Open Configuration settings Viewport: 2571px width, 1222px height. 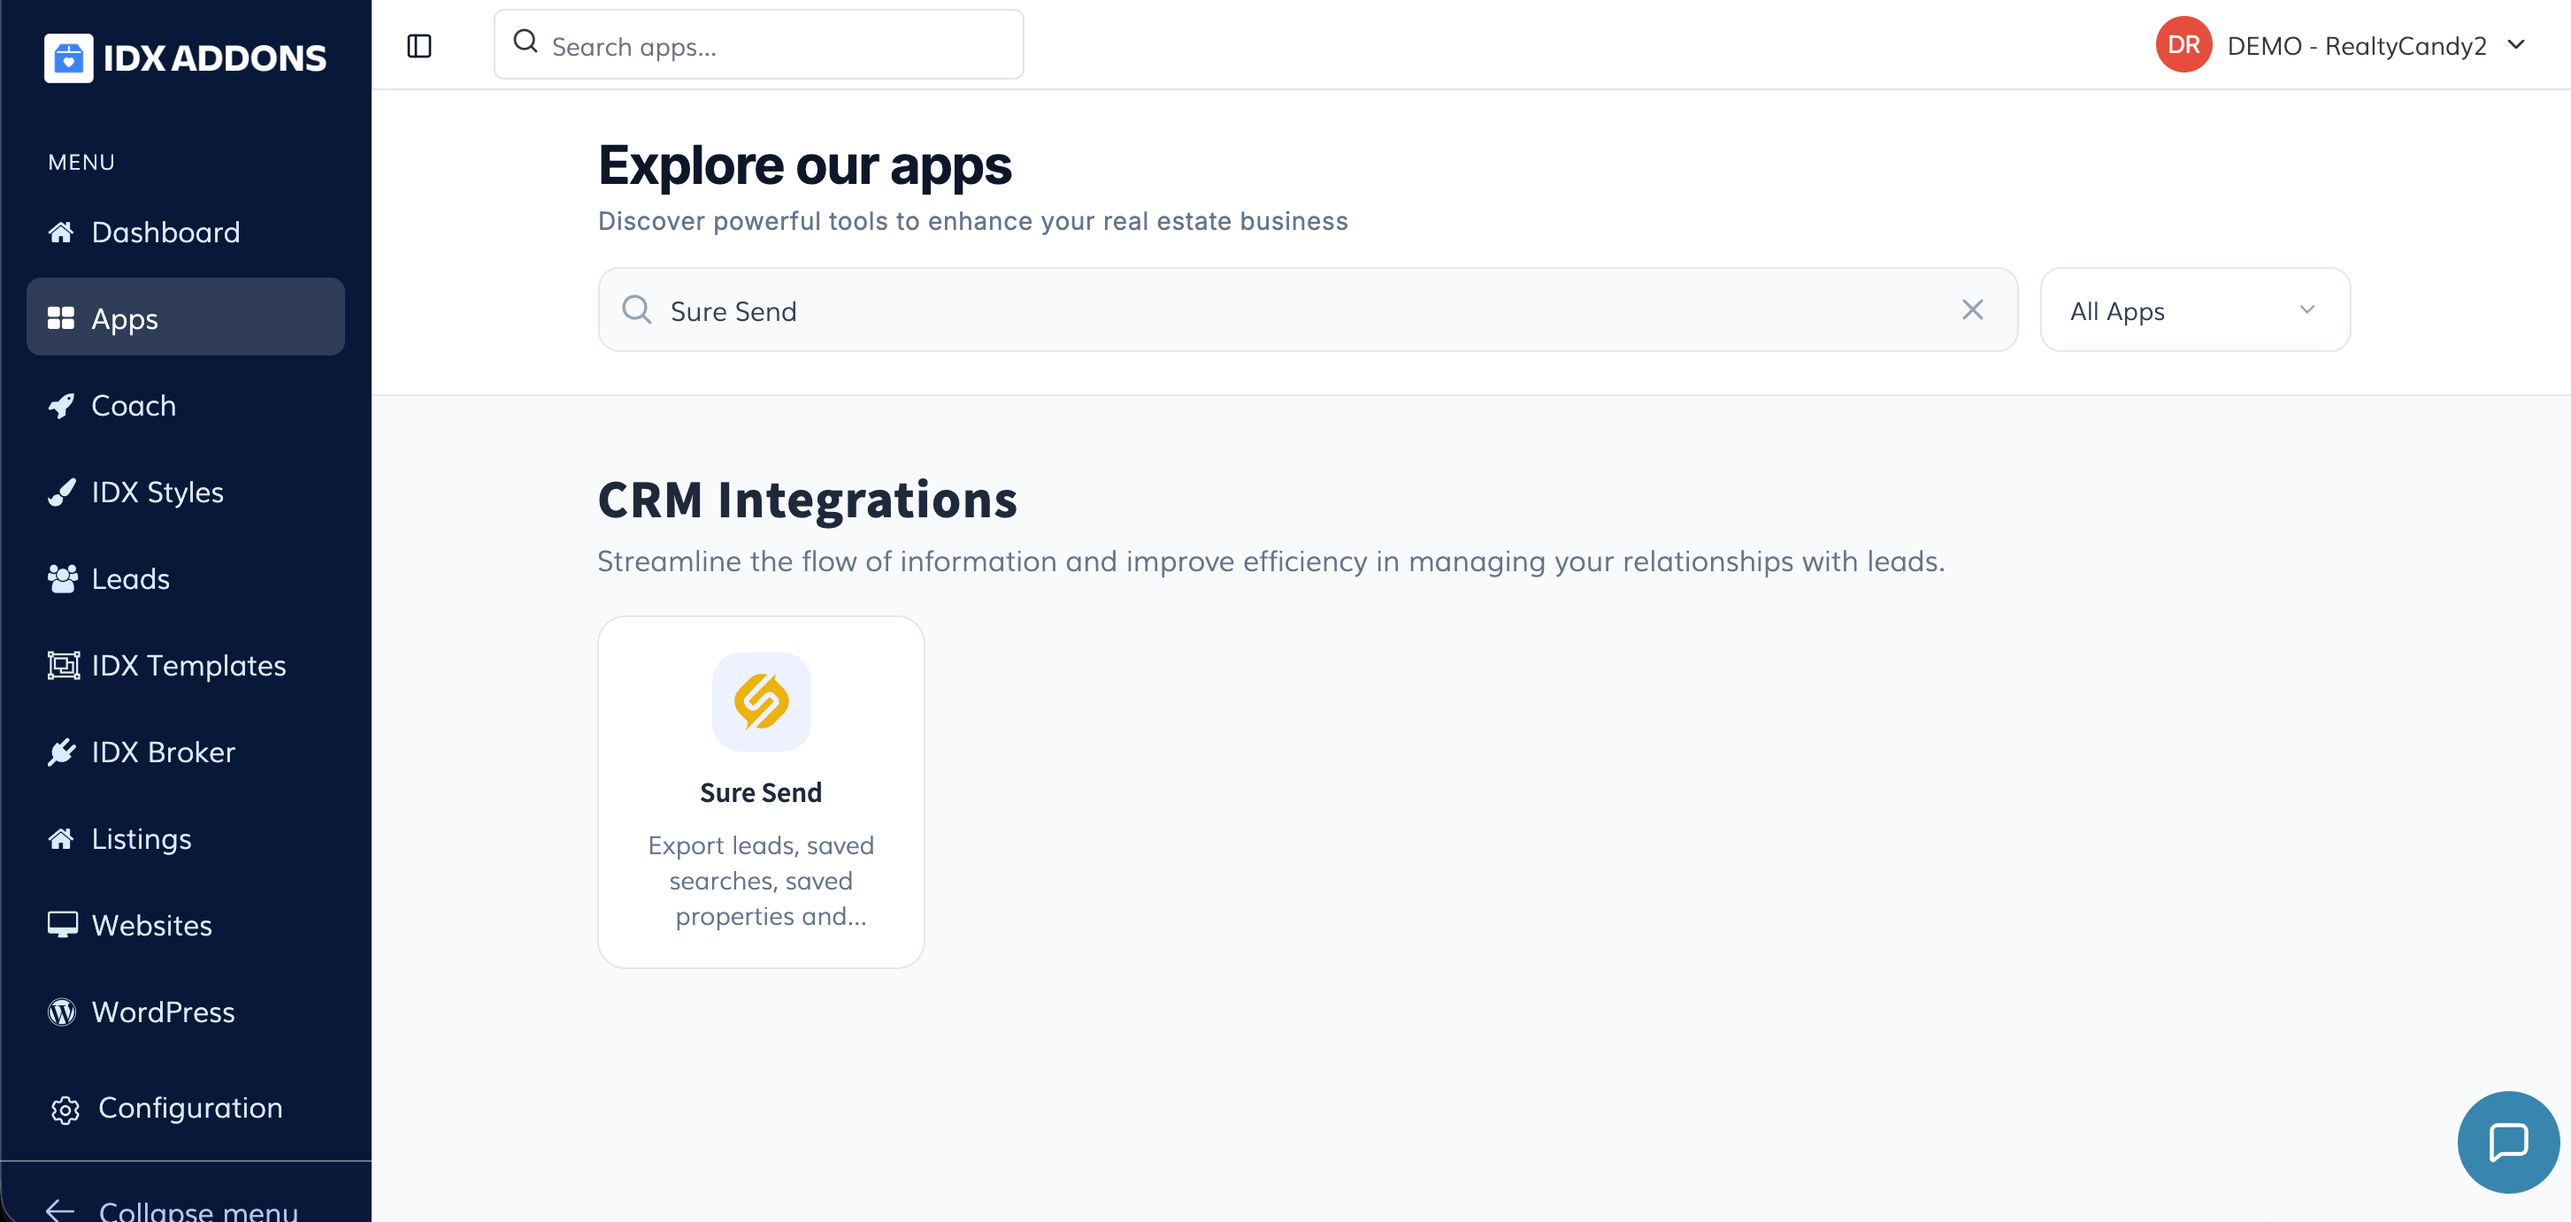[x=188, y=1107]
